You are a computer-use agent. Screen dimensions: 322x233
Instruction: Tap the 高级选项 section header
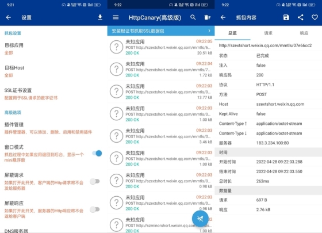pyautogui.click(x=13, y=112)
